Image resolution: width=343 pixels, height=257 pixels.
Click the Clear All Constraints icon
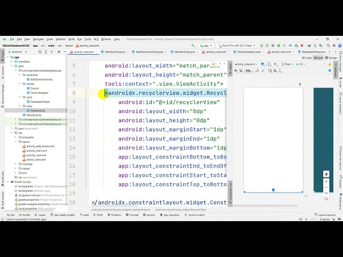point(257,71)
